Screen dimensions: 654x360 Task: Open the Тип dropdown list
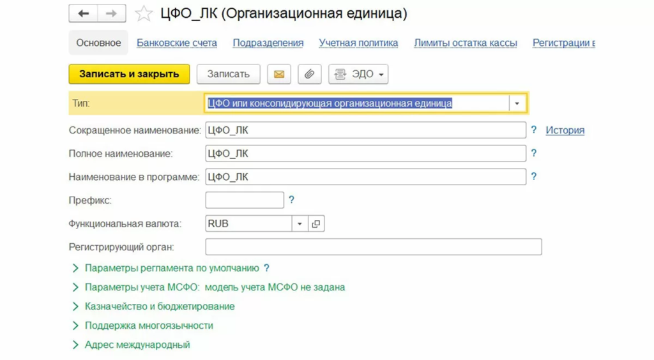[517, 103]
